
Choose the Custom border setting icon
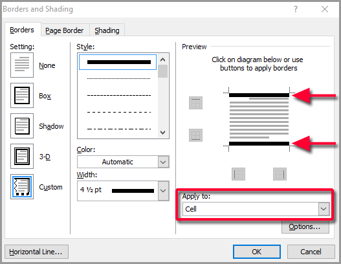(22, 186)
